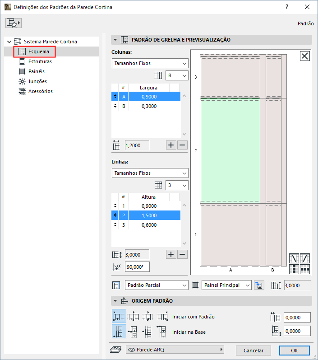Viewport: 318px width, 360px height.
Task: Click the help question mark in title bar
Action: coord(287,7)
